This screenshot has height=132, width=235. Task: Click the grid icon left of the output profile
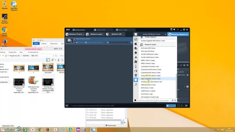point(135,34)
